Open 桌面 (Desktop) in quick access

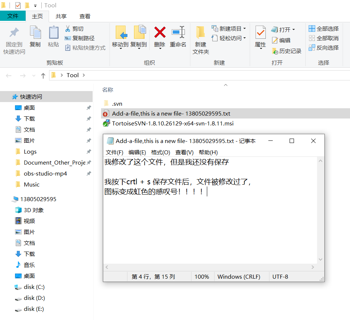click(29, 108)
